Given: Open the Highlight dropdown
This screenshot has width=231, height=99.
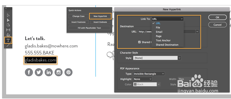Looking at the screenshot, I should 143,79.
